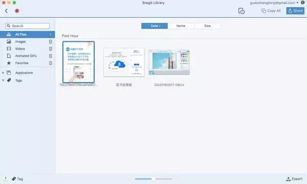
Task: Click the Images sidebar icon
Action: 9,42
